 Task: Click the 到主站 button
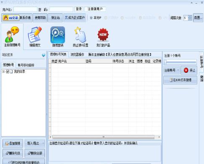(x=55, y=18)
